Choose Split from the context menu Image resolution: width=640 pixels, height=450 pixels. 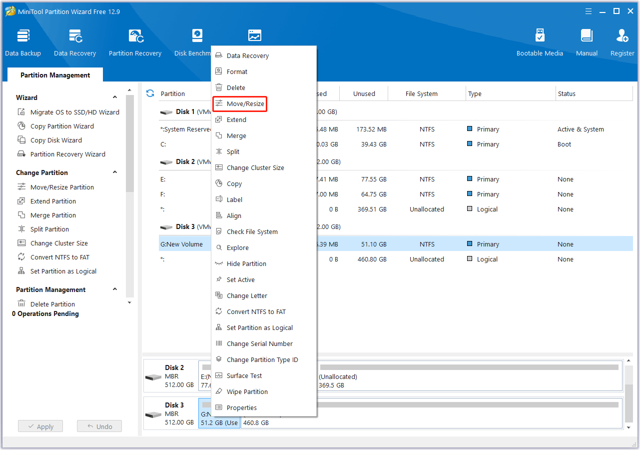click(x=264, y=151)
